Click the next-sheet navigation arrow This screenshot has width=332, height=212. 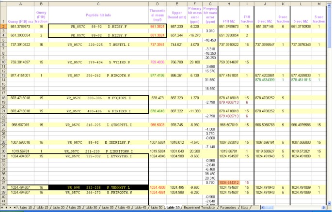tap(10, 207)
